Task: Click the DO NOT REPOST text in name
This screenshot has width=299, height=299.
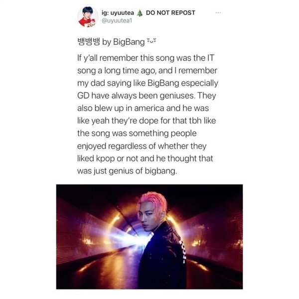Action: (170, 12)
